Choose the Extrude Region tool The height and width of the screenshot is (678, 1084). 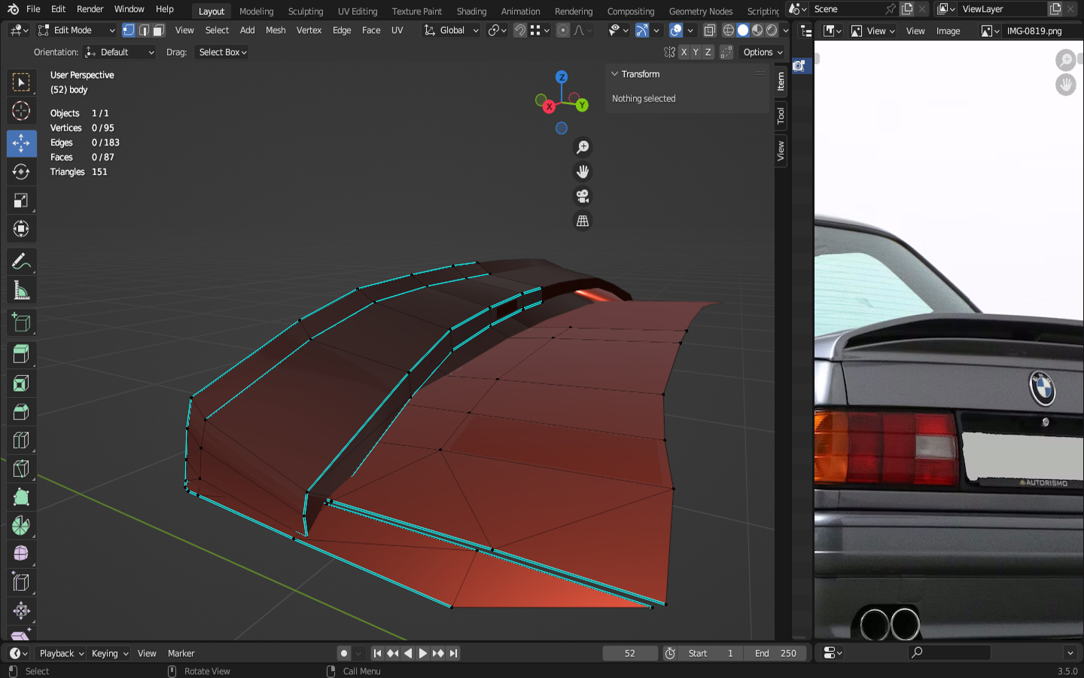(21, 353)
